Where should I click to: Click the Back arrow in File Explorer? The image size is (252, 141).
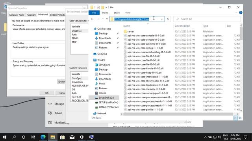coord(93,19)
